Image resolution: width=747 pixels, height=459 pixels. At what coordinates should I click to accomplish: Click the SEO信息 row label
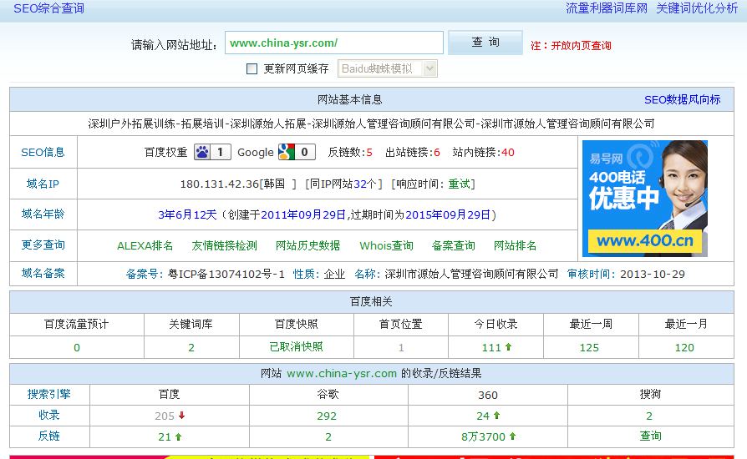43,152
